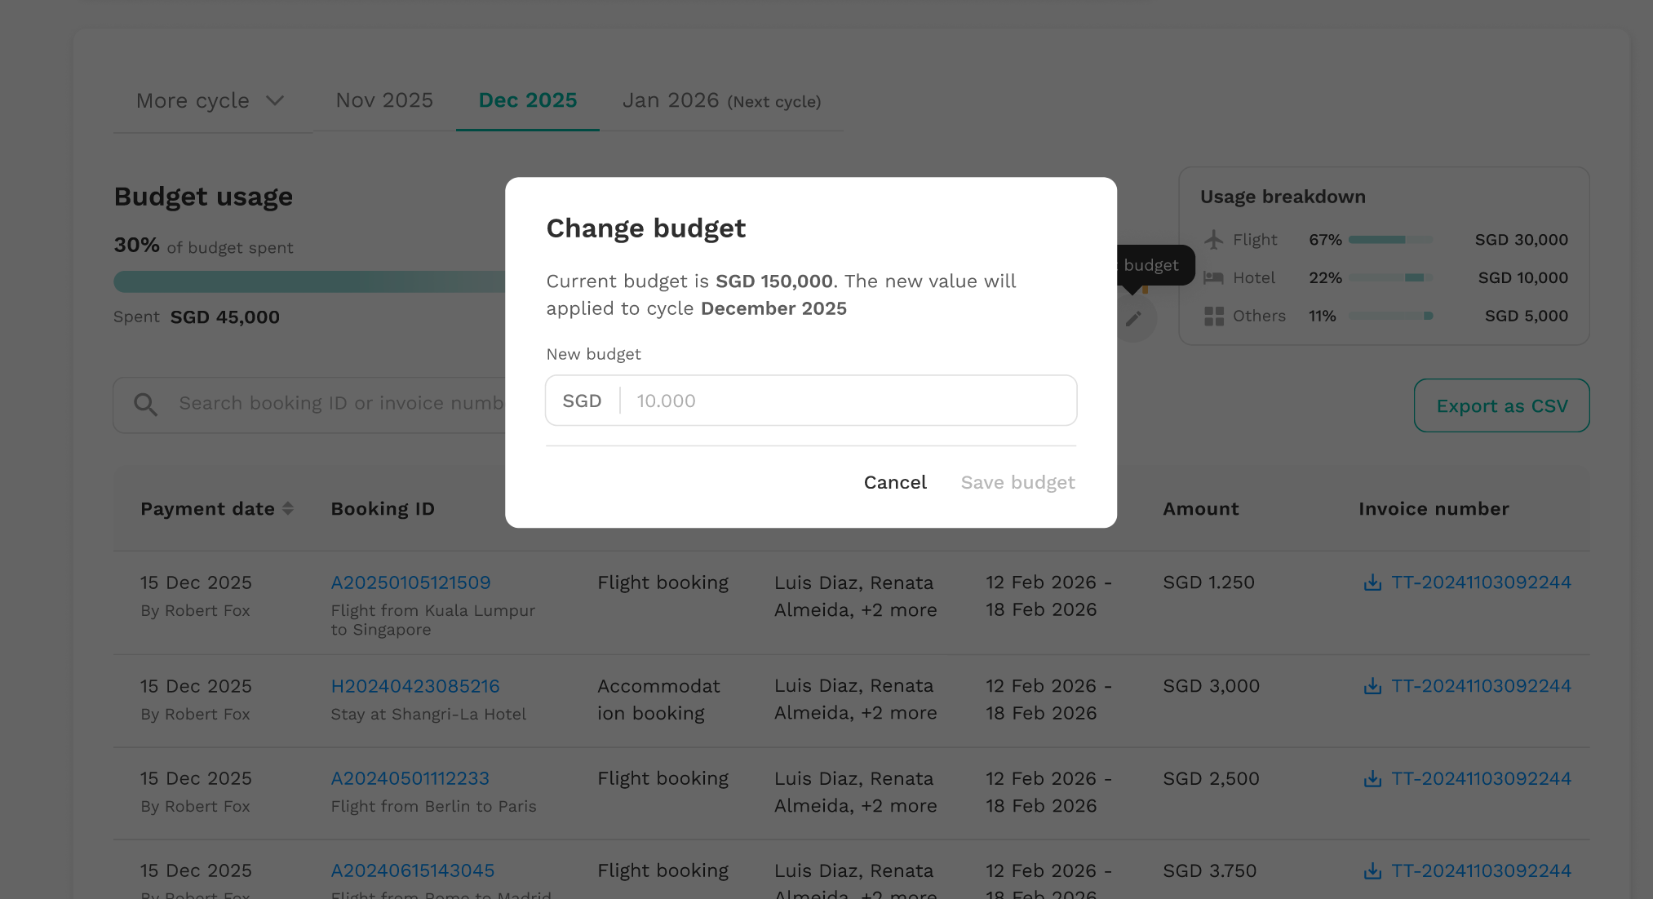Switch to the Nov 2025 tab
Image resolution: width=1653 pixels, height=899 pixels.
[384, 100]
